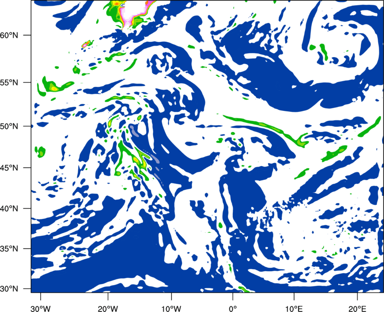384x312 pixels.
Task: Click the 10°E longitude label
Action: coord(294,309)
